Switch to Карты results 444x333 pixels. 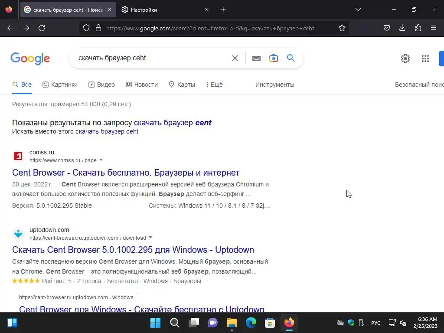(x=182, y=85)
